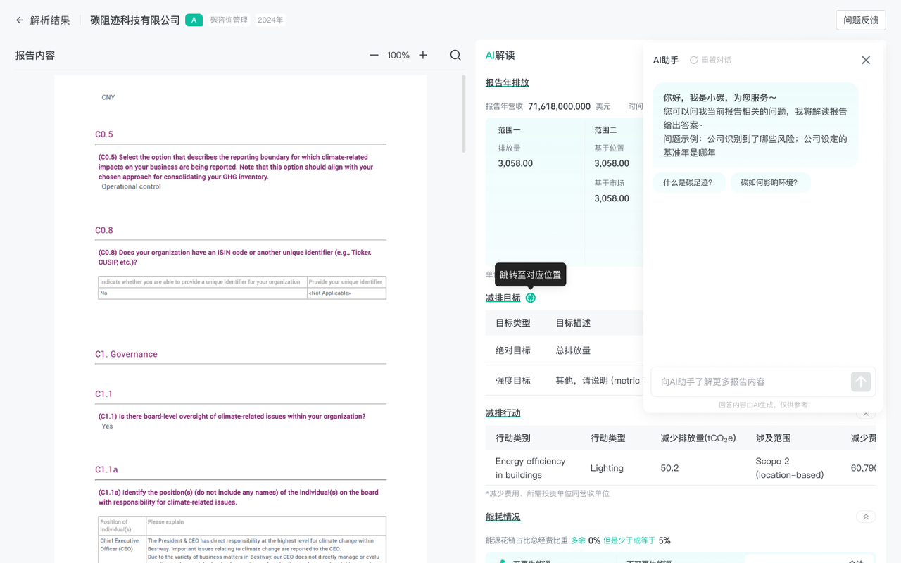Image resolution: width=901 pixels, height=563 pixels.
Task: Collapse the 减排行动 section chevron
Action: coord(865,415)
